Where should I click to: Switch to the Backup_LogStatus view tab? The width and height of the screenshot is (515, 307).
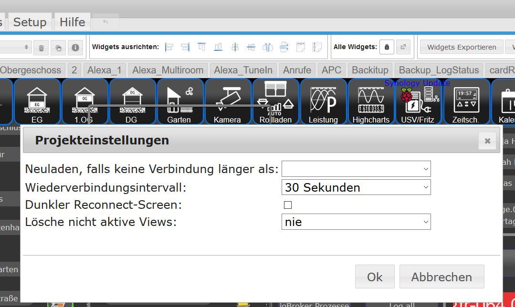[439, 70]
